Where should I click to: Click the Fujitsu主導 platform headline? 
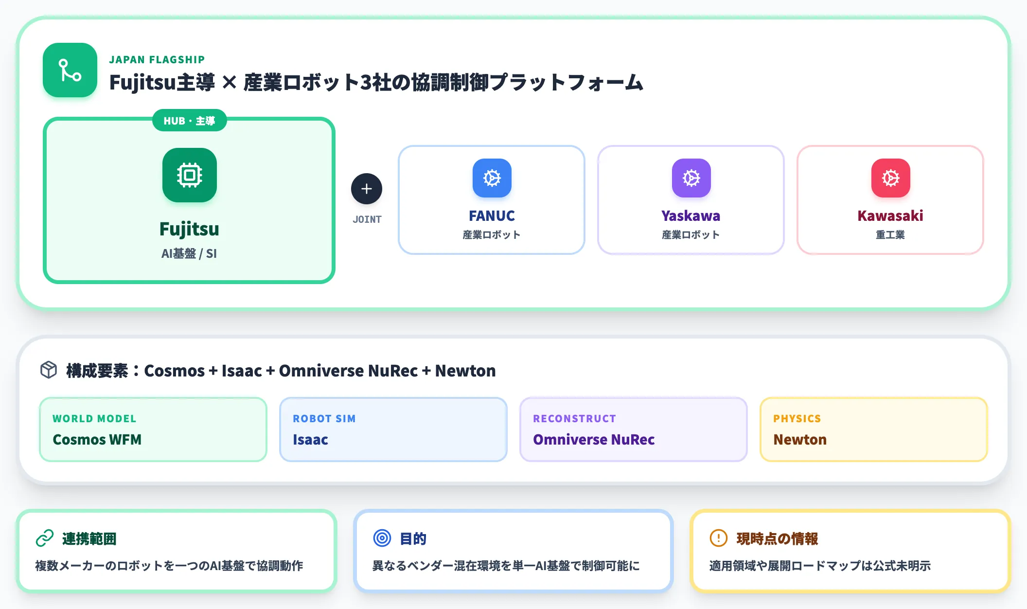pyautogui.click(x=376, y=82)
